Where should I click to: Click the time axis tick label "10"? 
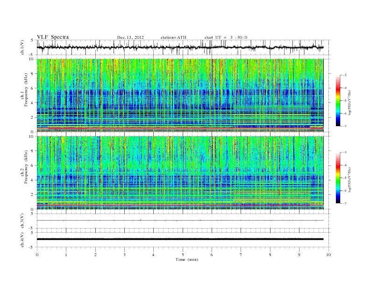tap(328, 255)
